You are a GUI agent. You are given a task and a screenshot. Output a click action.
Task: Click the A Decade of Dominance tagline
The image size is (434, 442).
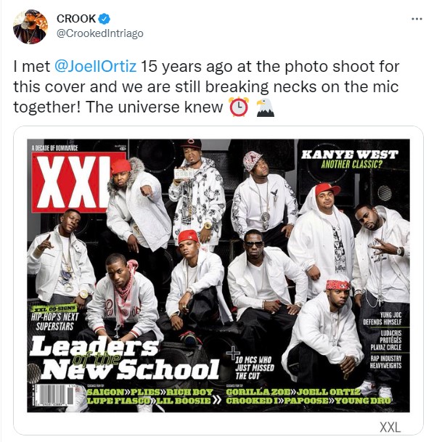point(54,148)
